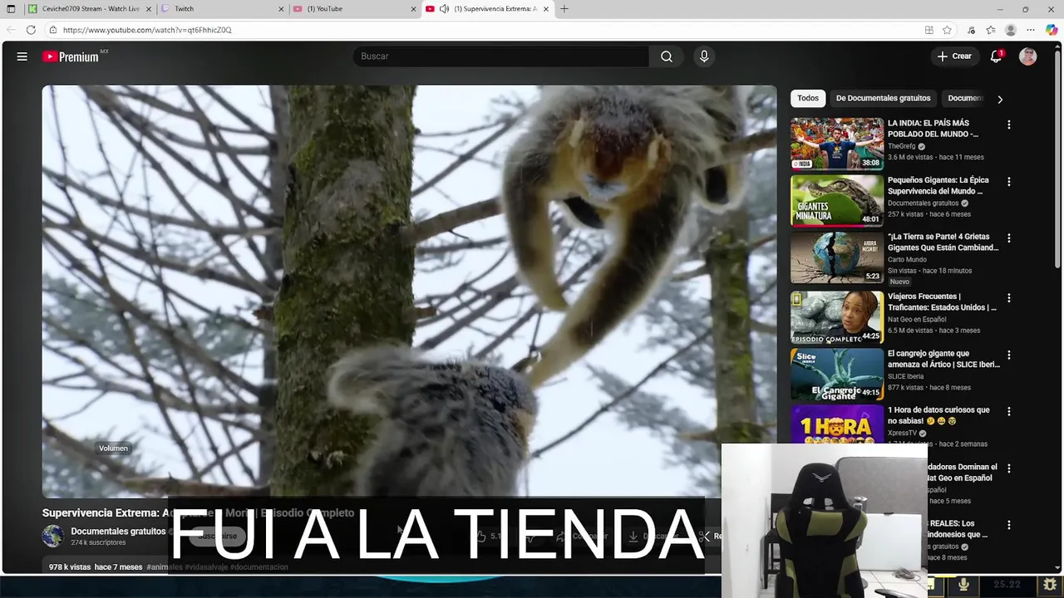1064x598 pixels.
Task: Open 1 HORA datos curiosos thumbnail
Action: click(x=837, y=424)
